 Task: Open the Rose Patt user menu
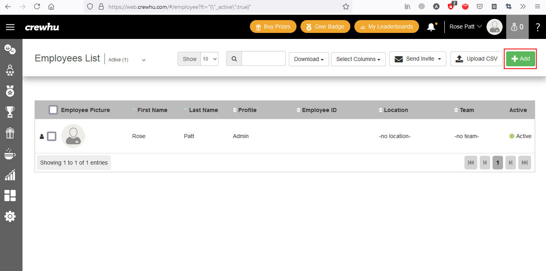465,27
